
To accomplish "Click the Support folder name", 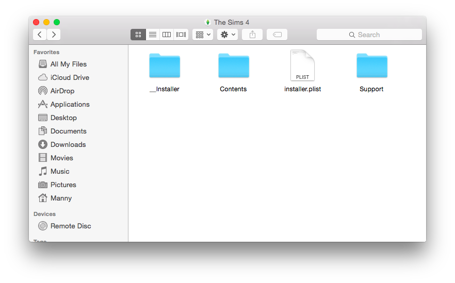I will tap(371, 89).
